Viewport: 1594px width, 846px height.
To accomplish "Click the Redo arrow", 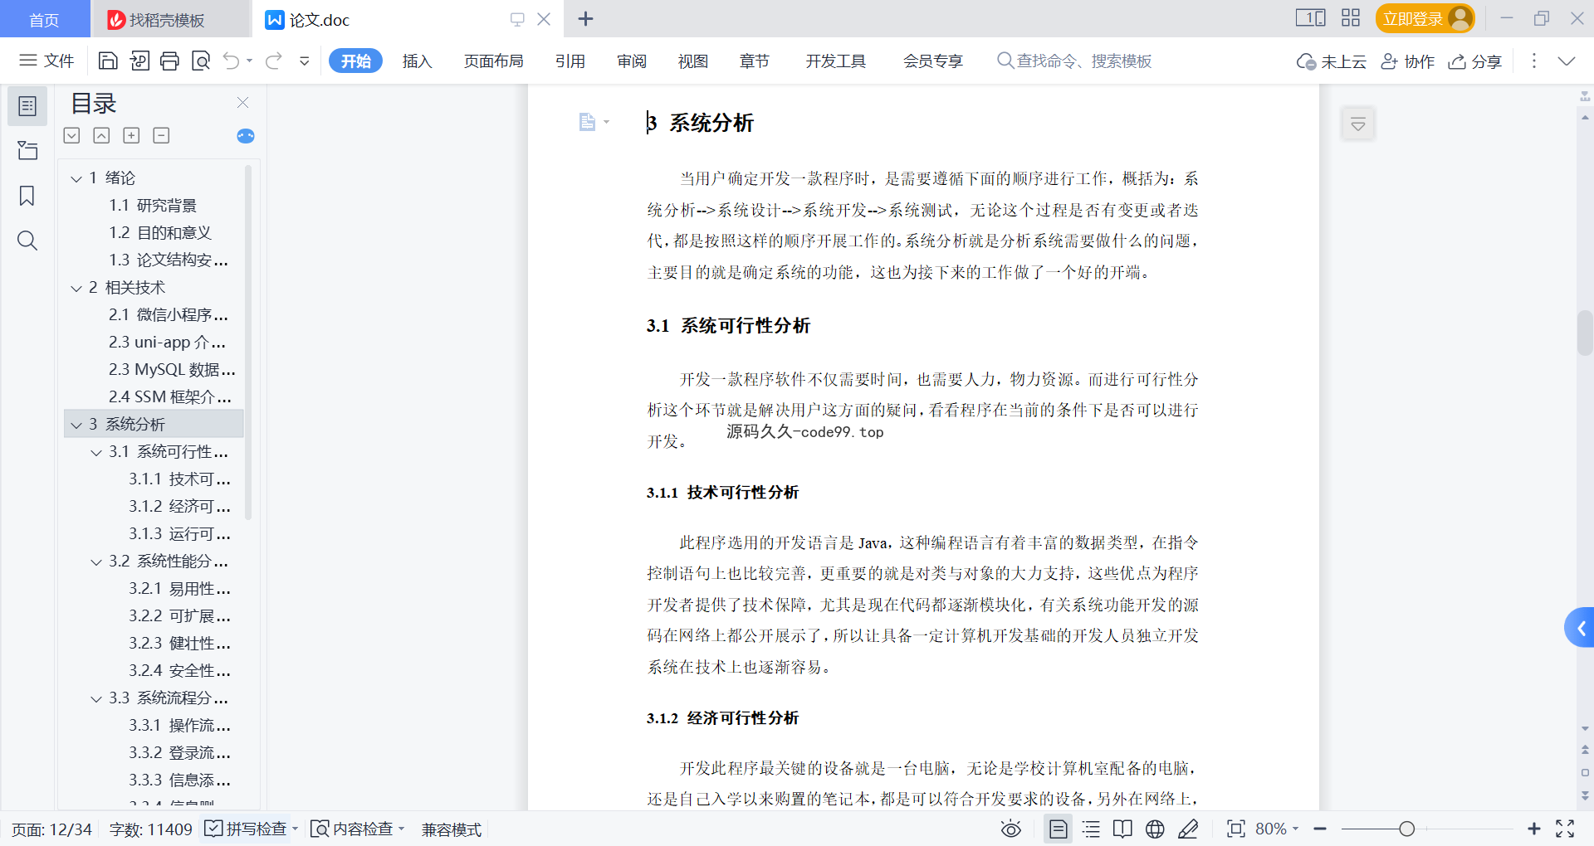I will tap(274, 61).
